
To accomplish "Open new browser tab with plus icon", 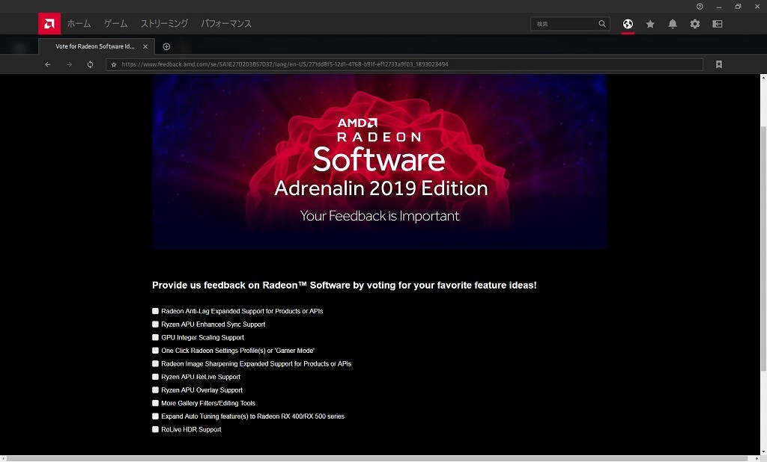I will point(166,46).
